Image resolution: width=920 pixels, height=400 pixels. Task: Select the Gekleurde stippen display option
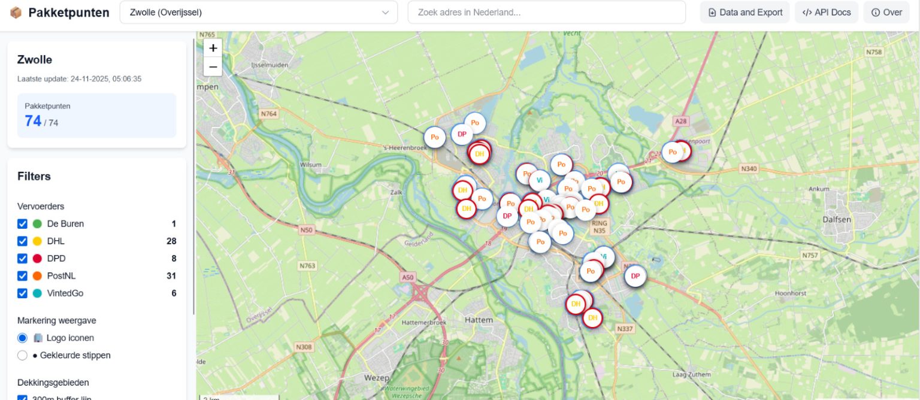pyautogui.click(x=22, y=355)
